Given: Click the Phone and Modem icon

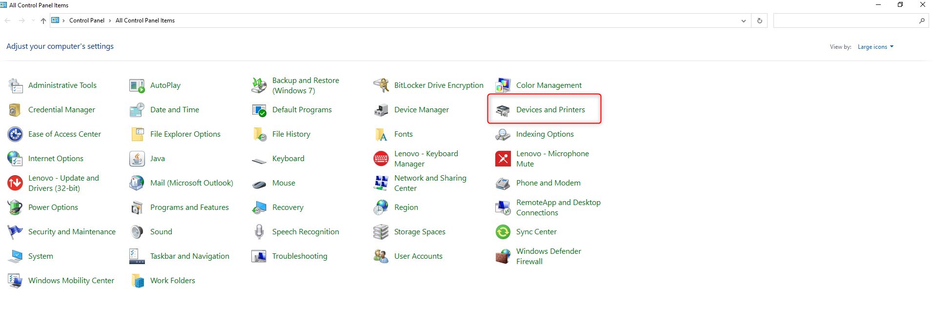Looking at the screenshot, I should [x=503, y=183].
